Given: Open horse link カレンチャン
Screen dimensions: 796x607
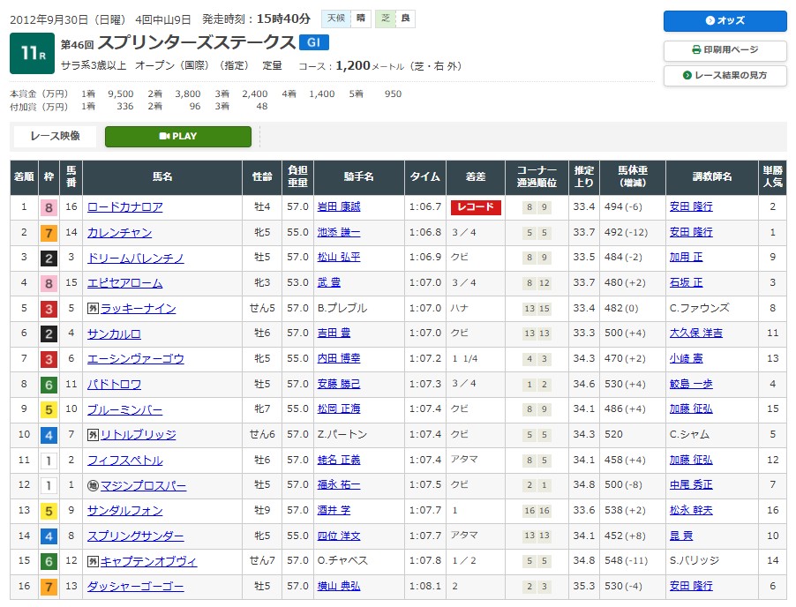Looking at the screenshot, I should coord(119,233).
